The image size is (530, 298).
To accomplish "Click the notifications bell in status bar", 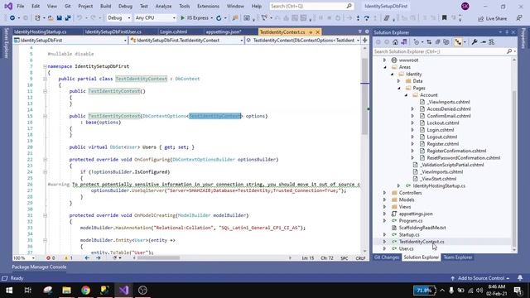I will tap(520, 278).
